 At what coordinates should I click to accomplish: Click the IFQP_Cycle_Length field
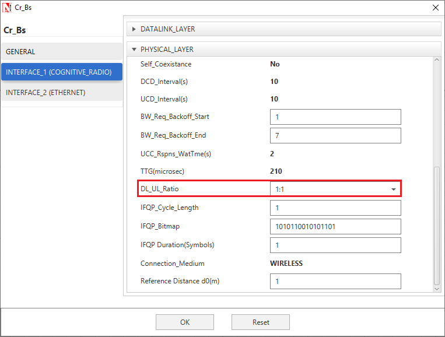pyautogui.click(x=335, y=208)
